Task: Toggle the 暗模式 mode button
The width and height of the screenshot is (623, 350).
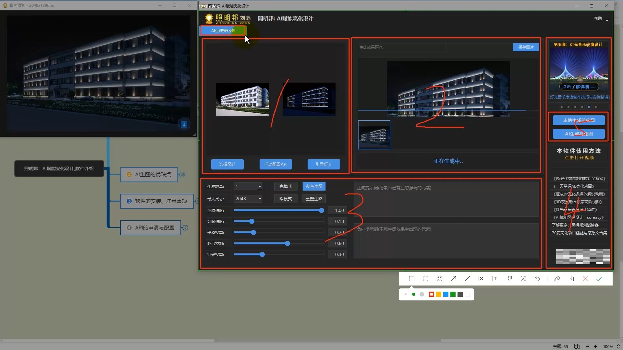Action: tap(286, 199)
